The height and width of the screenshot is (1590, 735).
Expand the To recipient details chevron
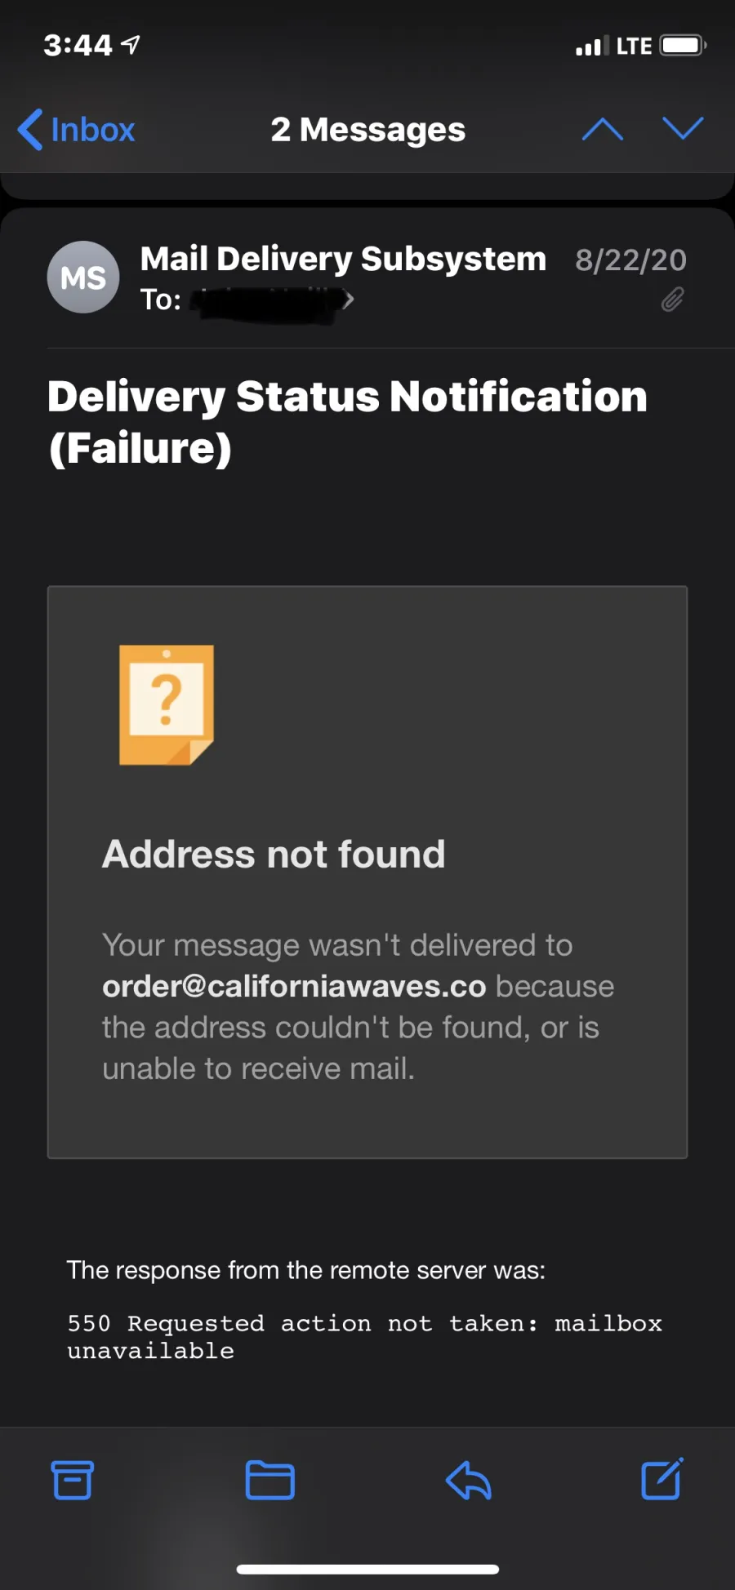tap(349, 300)
